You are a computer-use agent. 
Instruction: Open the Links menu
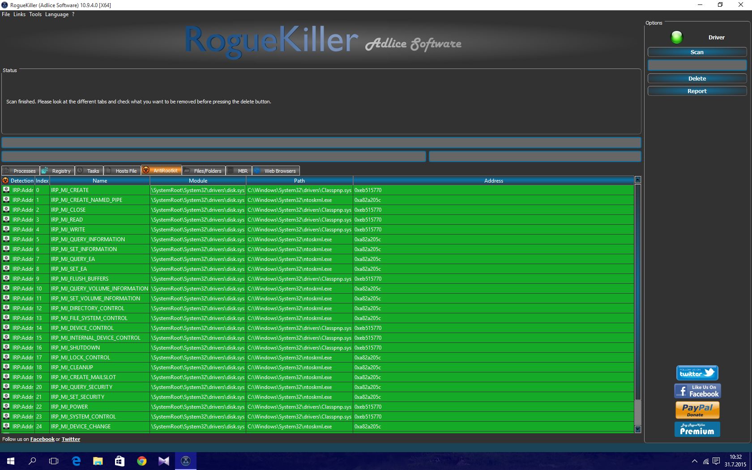19,14
